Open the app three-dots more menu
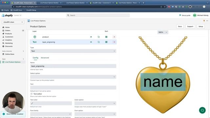Viewport: 210px width, 118px height. click(207, 21)
